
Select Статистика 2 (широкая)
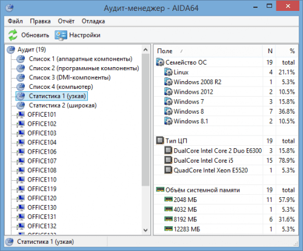62,105
